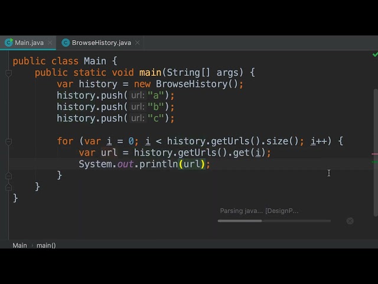The image size is (378, 284).
Task: Click the BrowseHistory.java class file icon
Action: (x=66, y=43)
